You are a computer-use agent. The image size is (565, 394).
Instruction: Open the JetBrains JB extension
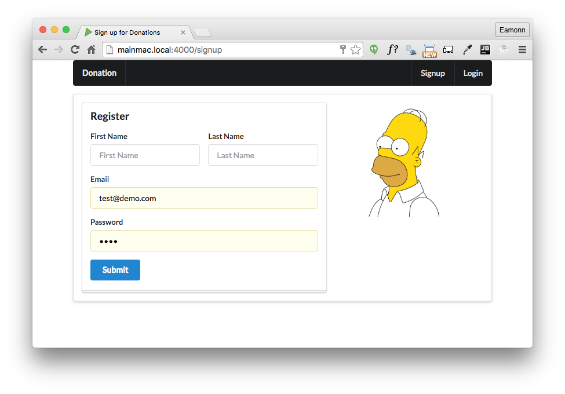click(x=485, y=50)
